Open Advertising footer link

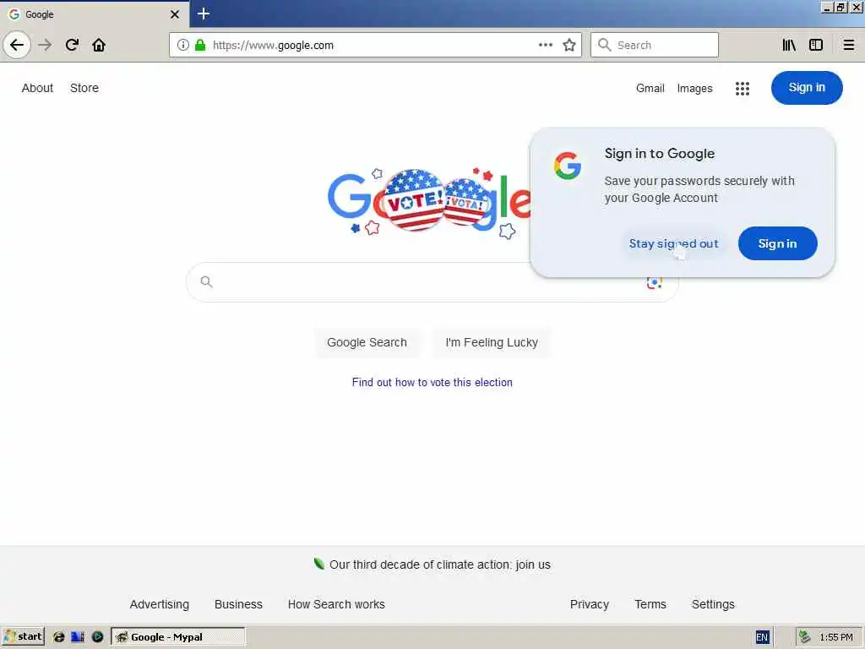160,604
